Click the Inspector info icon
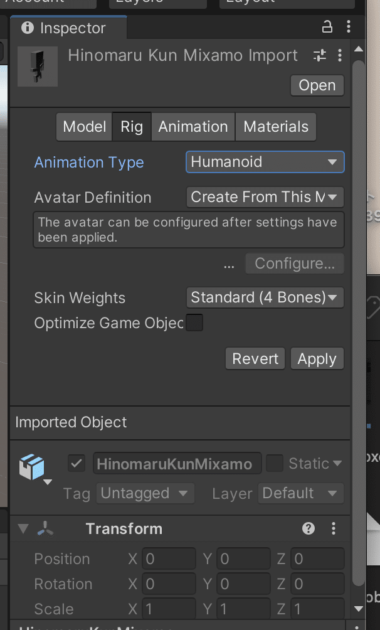Viewport: 380px width, 630px height. (28, 28)
